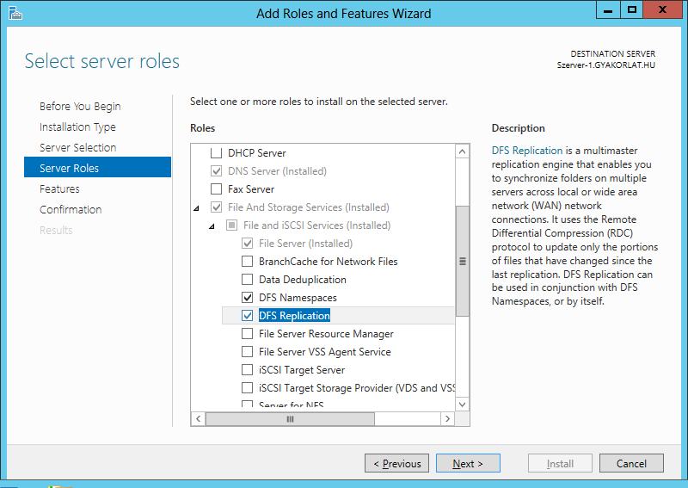The width and height of the screenshot is (688, 488).
Task: Open the DFS Replication description link
Action: [x=527, y=151]
